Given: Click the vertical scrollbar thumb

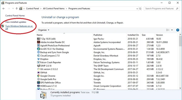Looking at the screenshot, I should click(180, 41).
